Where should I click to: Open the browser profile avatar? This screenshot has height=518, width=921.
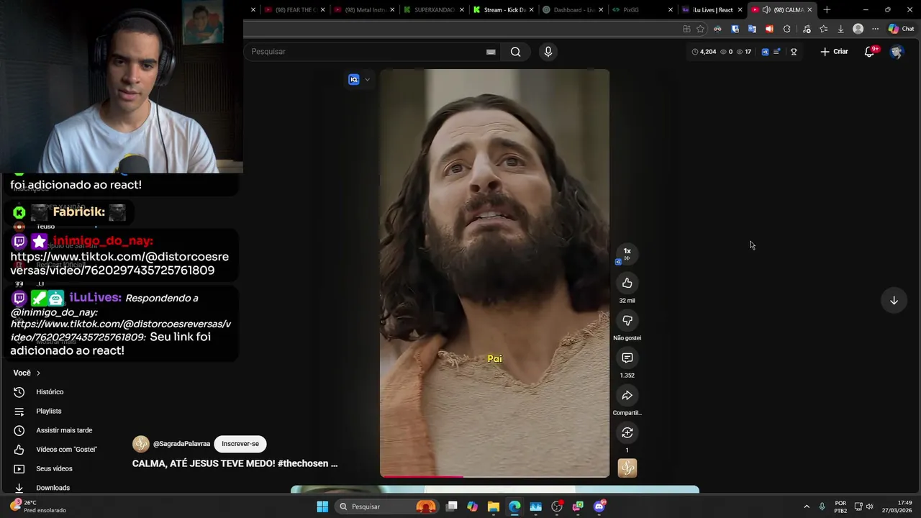pos(858,29)
